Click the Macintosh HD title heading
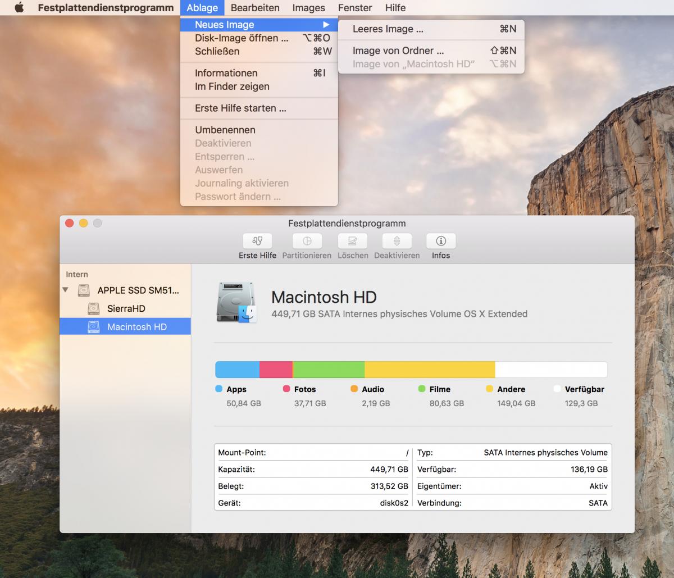Image resolution: width=674 pixels, height=578 pixels. point(324,297)
